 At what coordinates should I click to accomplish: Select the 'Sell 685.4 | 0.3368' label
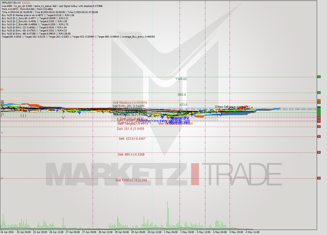[131, 154]
